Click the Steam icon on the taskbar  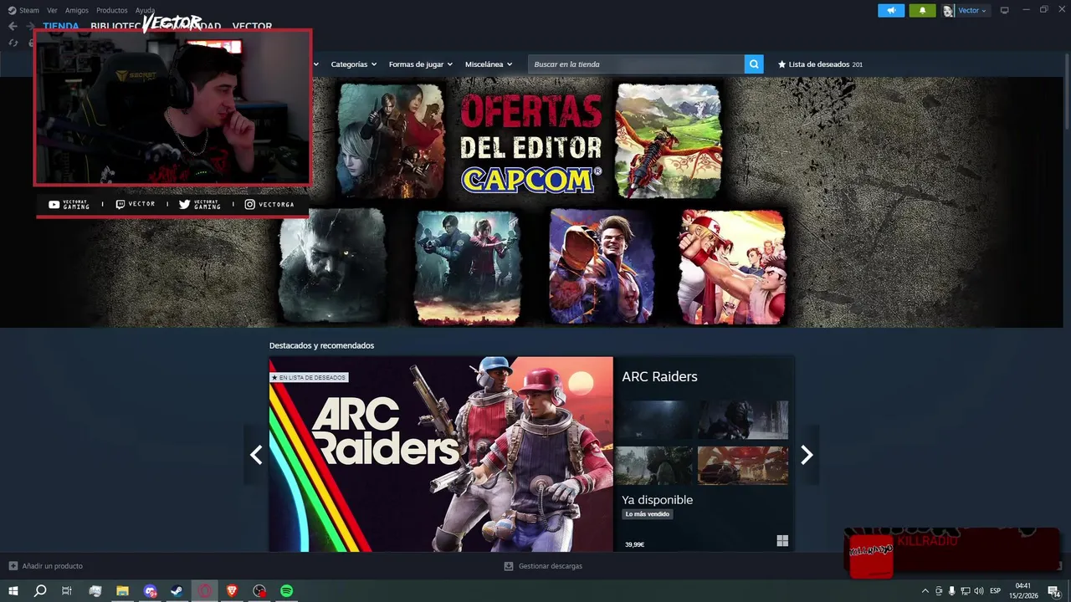(x=177, y=591)
